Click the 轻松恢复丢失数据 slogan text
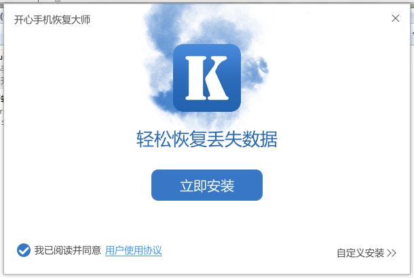 (207, 139)
